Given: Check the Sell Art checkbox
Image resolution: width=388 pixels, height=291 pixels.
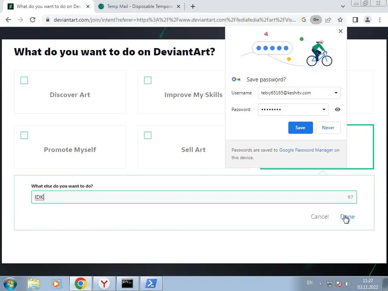Looking at the screenshot, I should tap(148, 135).
